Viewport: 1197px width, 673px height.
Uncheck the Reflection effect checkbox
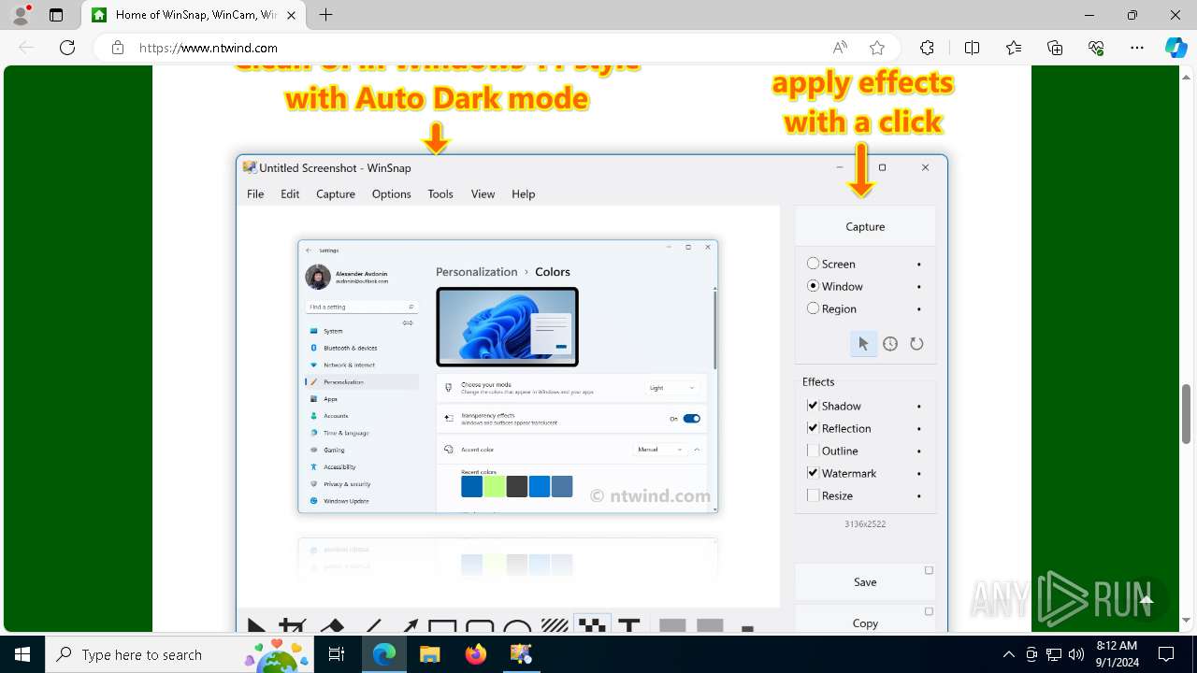[x=813, y=428]
